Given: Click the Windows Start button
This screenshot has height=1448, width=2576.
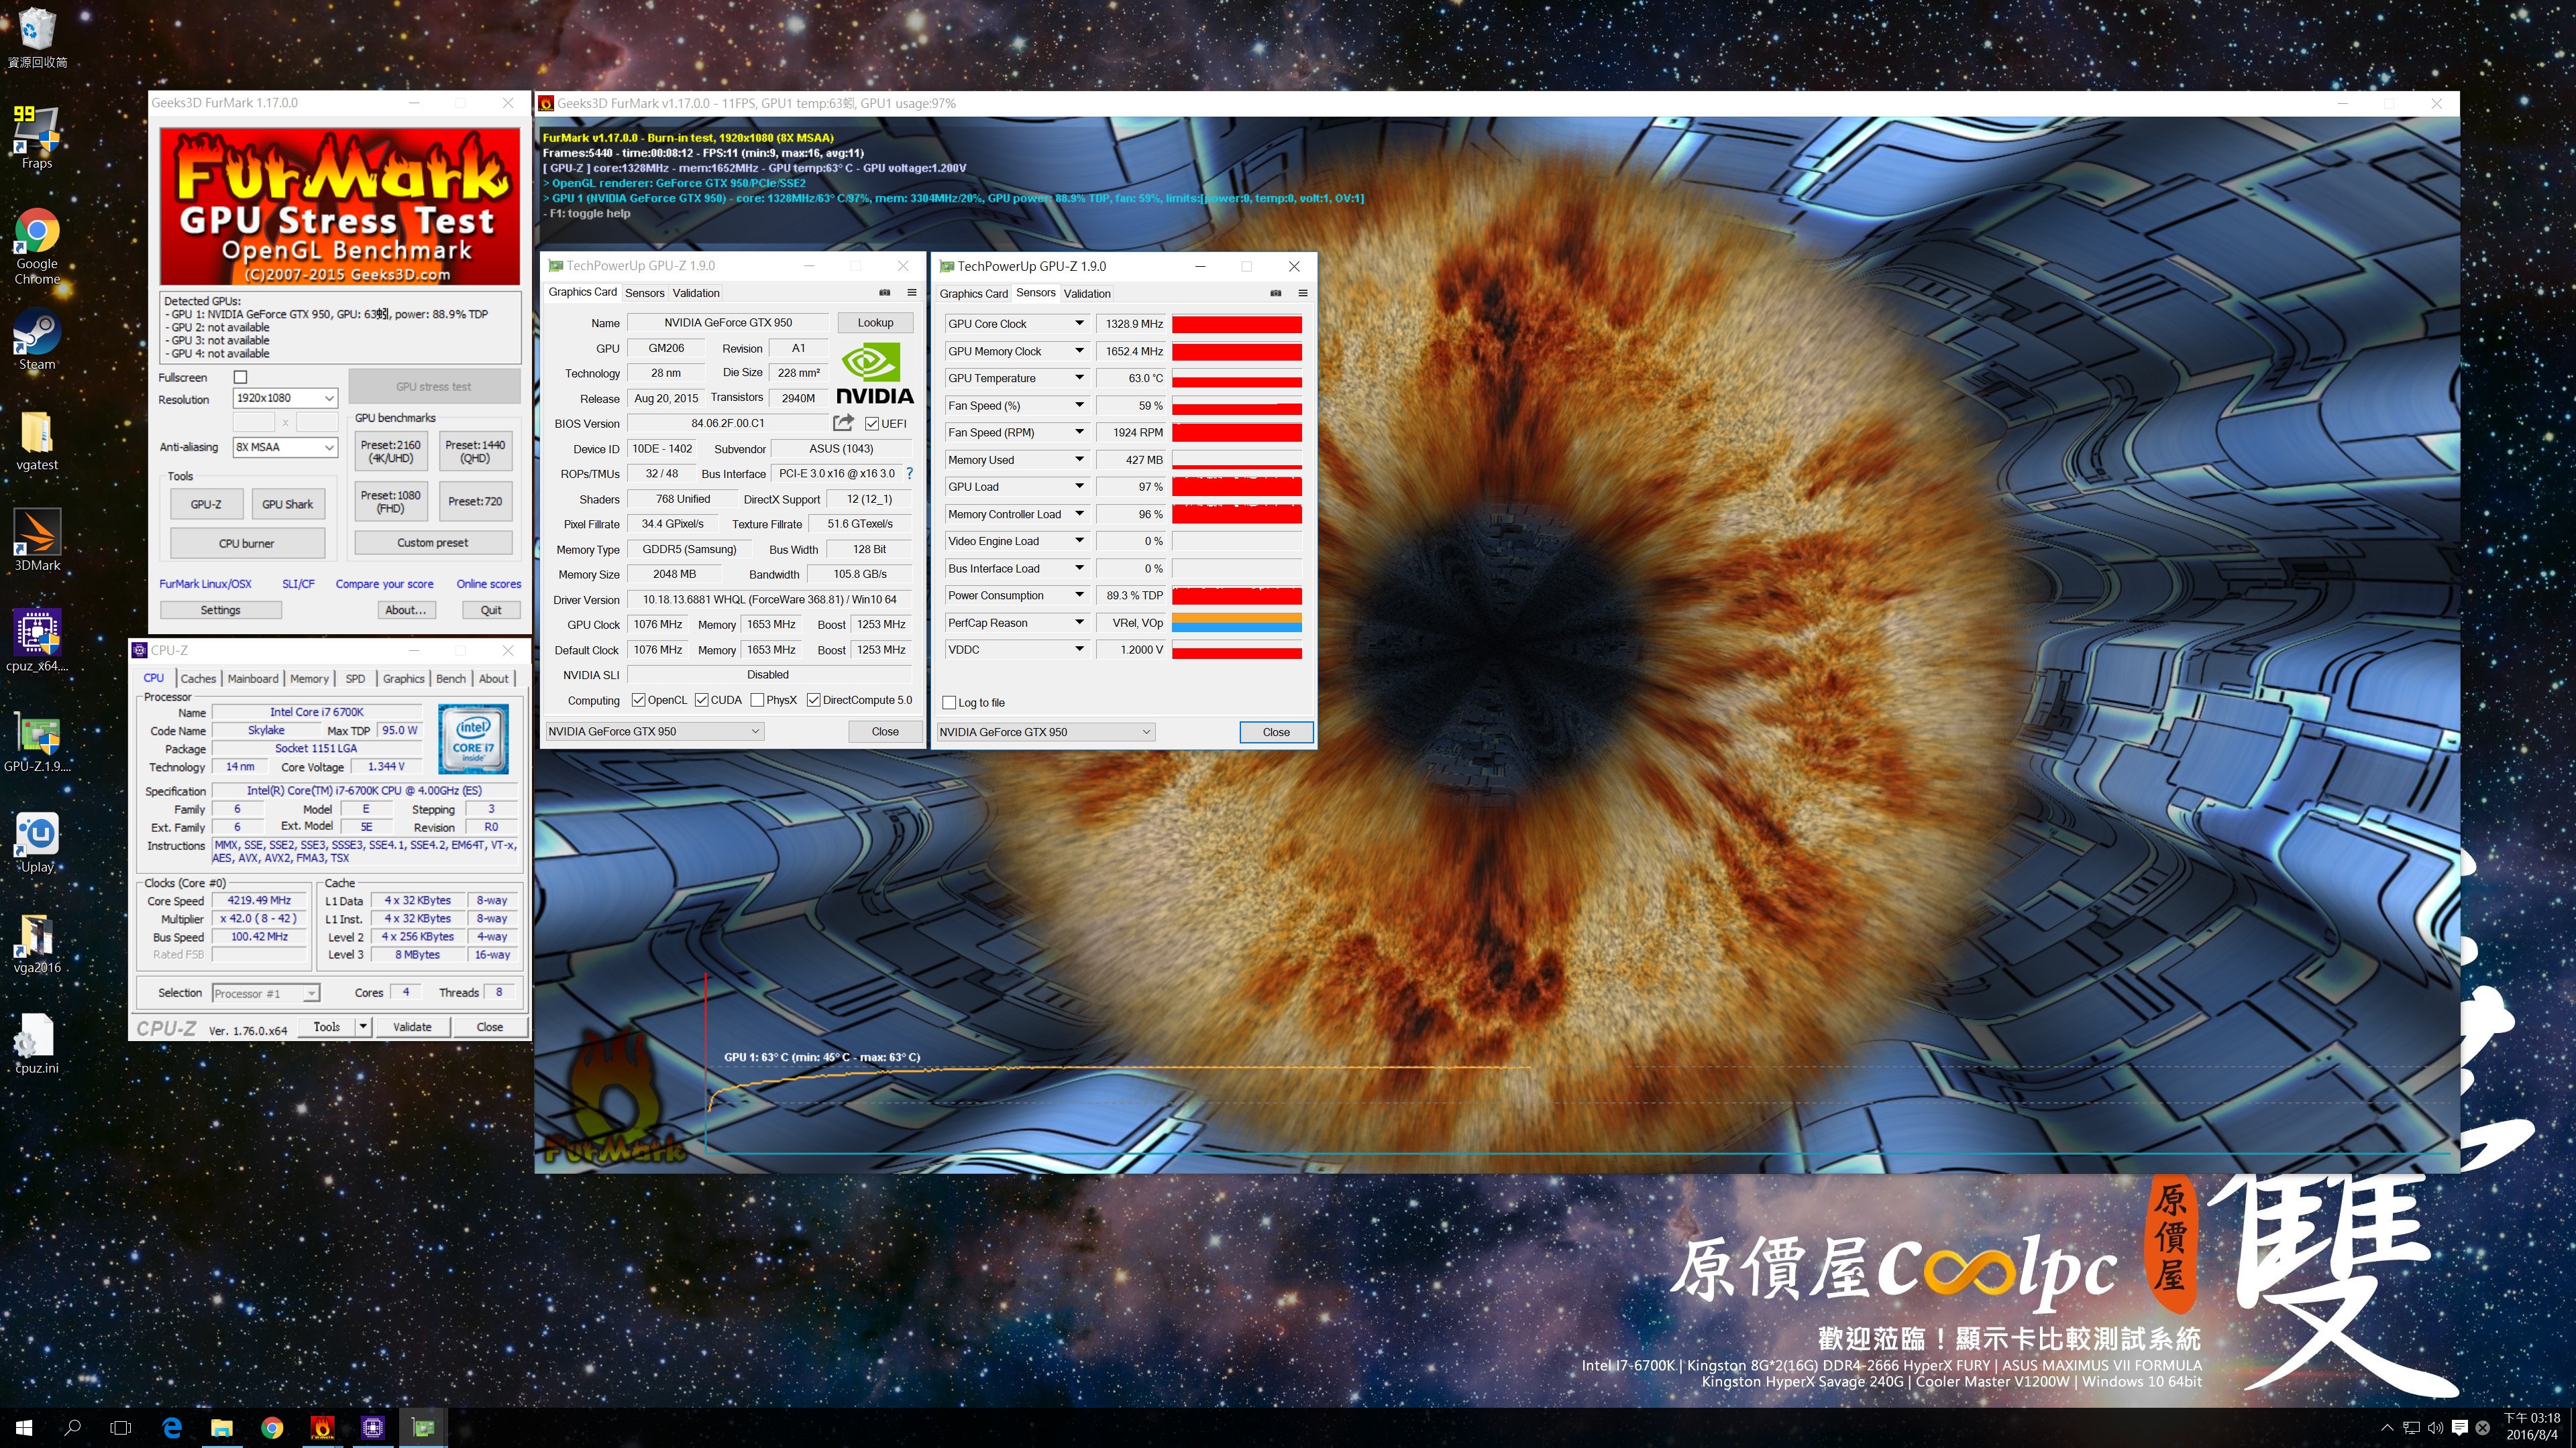Looking at the screenshot, I should point(24,1428).
